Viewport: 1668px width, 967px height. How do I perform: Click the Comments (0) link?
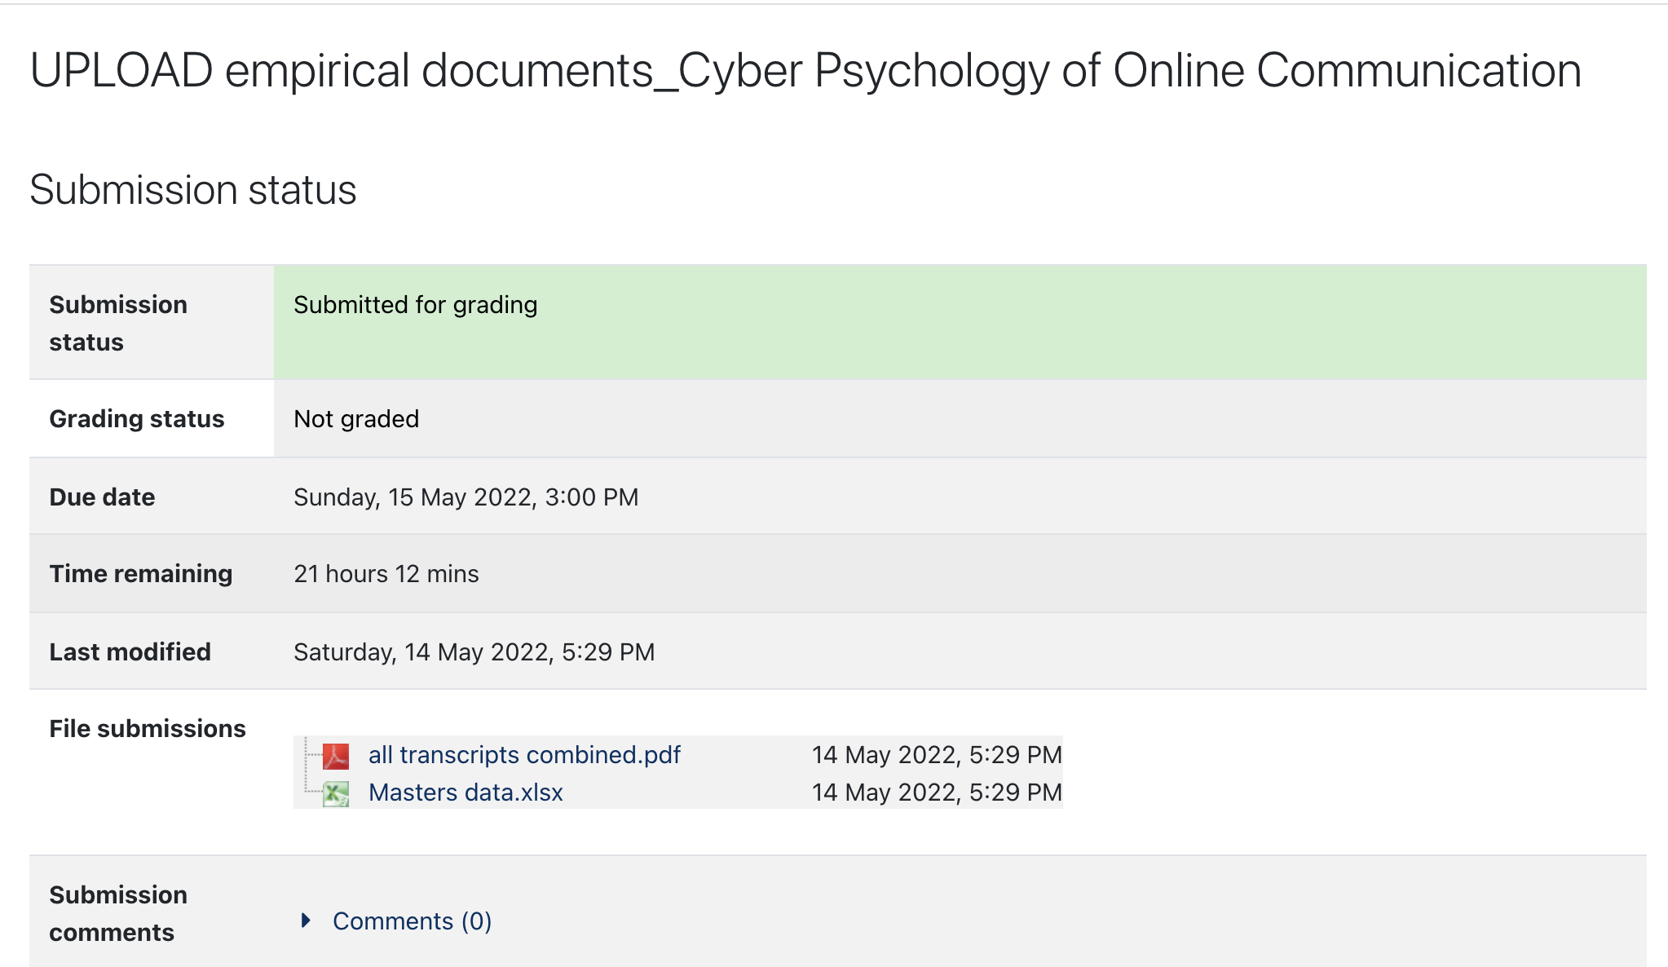412,921
